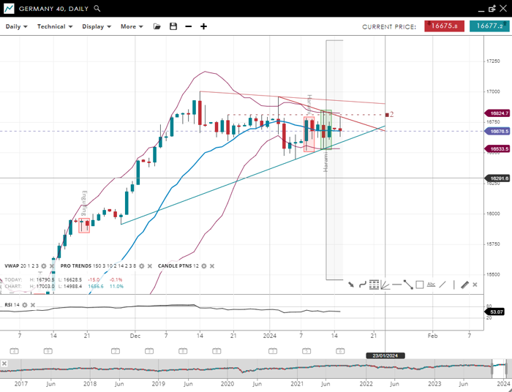
Task: Select the Fibonacci retracement grid tool
Action: (374, 284)
